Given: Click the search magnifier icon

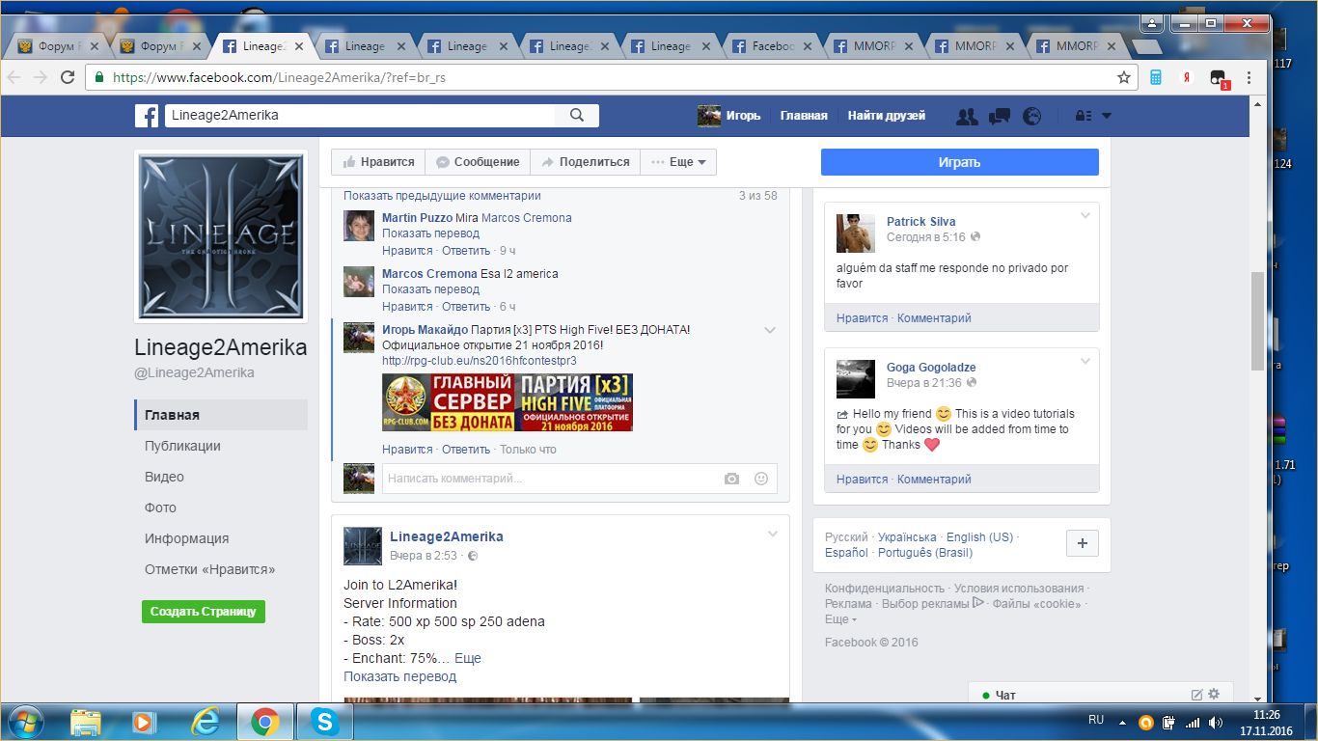Looking at the screenshot, I should (x=577, y=116).
